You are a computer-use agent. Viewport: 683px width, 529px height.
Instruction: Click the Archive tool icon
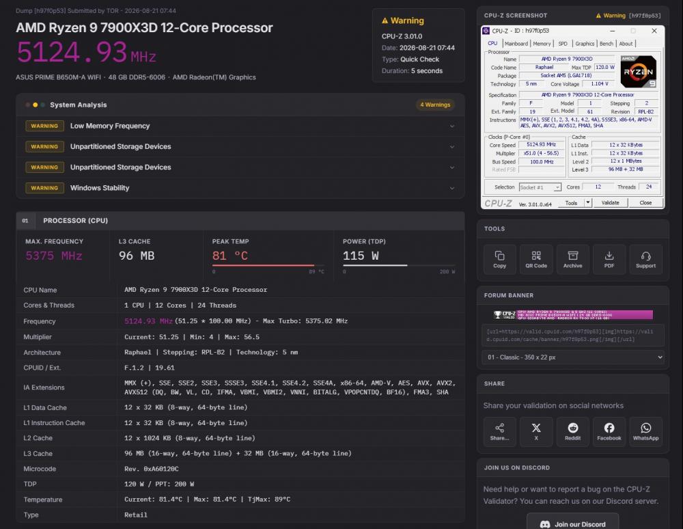pyautogui.click(x=573, y=259)
